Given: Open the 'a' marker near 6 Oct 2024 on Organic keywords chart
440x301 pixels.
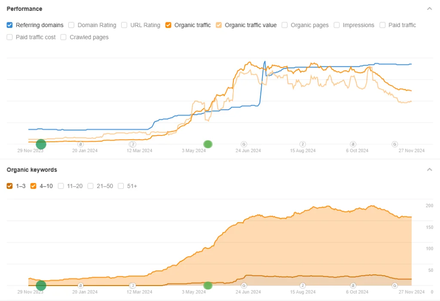Looking at the screenshot, I should point(353,286).
